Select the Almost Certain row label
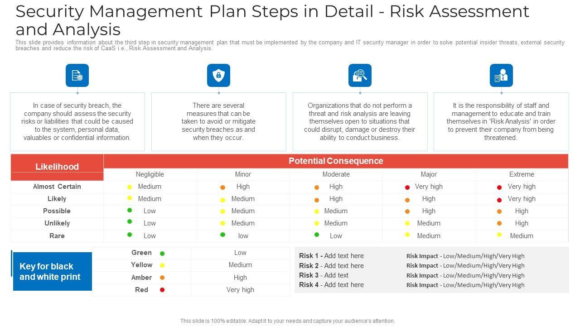 pyautogui.click(x=57, y=187)
